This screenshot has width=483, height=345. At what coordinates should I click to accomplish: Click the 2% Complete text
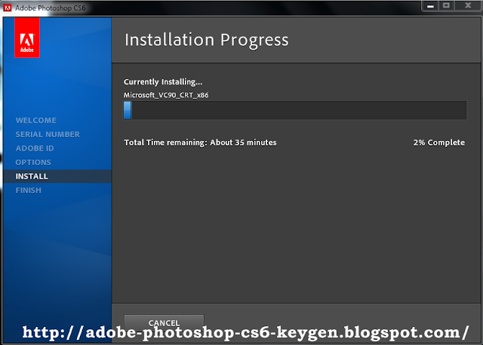pos(439,142)
